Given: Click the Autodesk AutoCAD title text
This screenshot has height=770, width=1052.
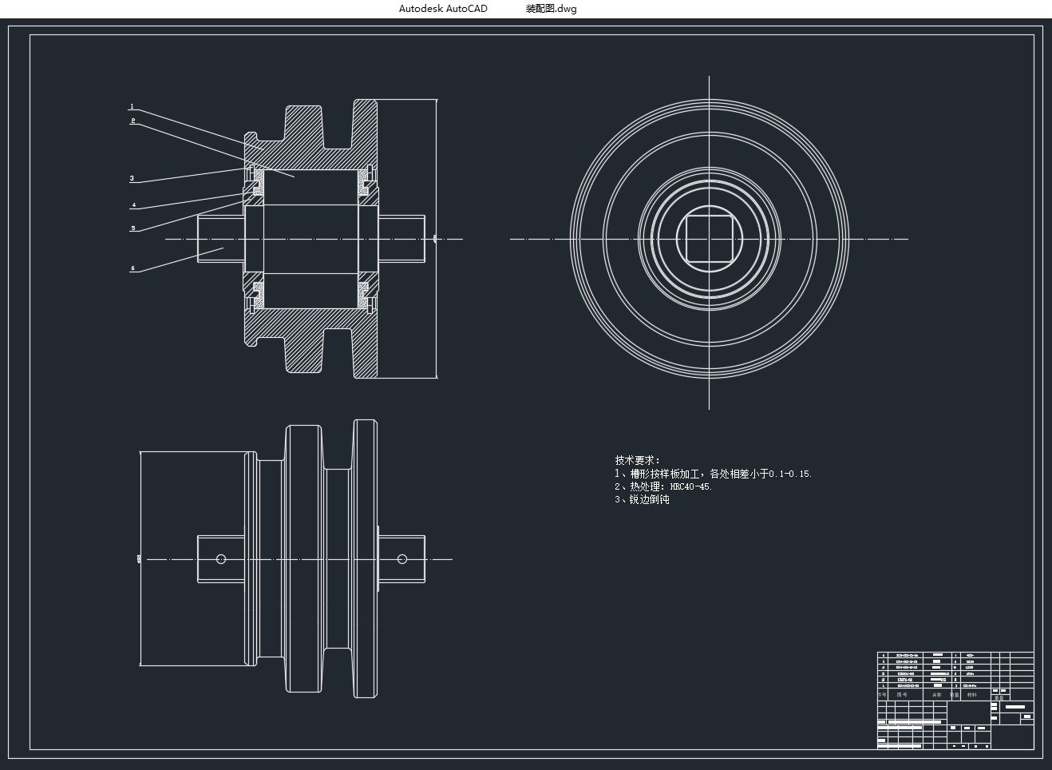Looking at the screenshot, I should pos(443,9).
